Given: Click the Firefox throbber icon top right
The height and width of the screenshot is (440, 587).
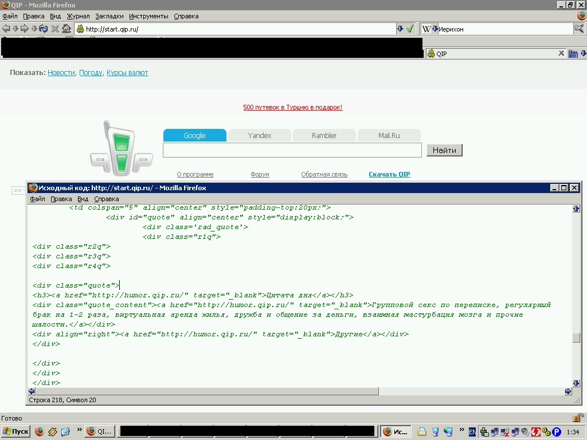Looking at the screenshot, I should coord(581,15).
